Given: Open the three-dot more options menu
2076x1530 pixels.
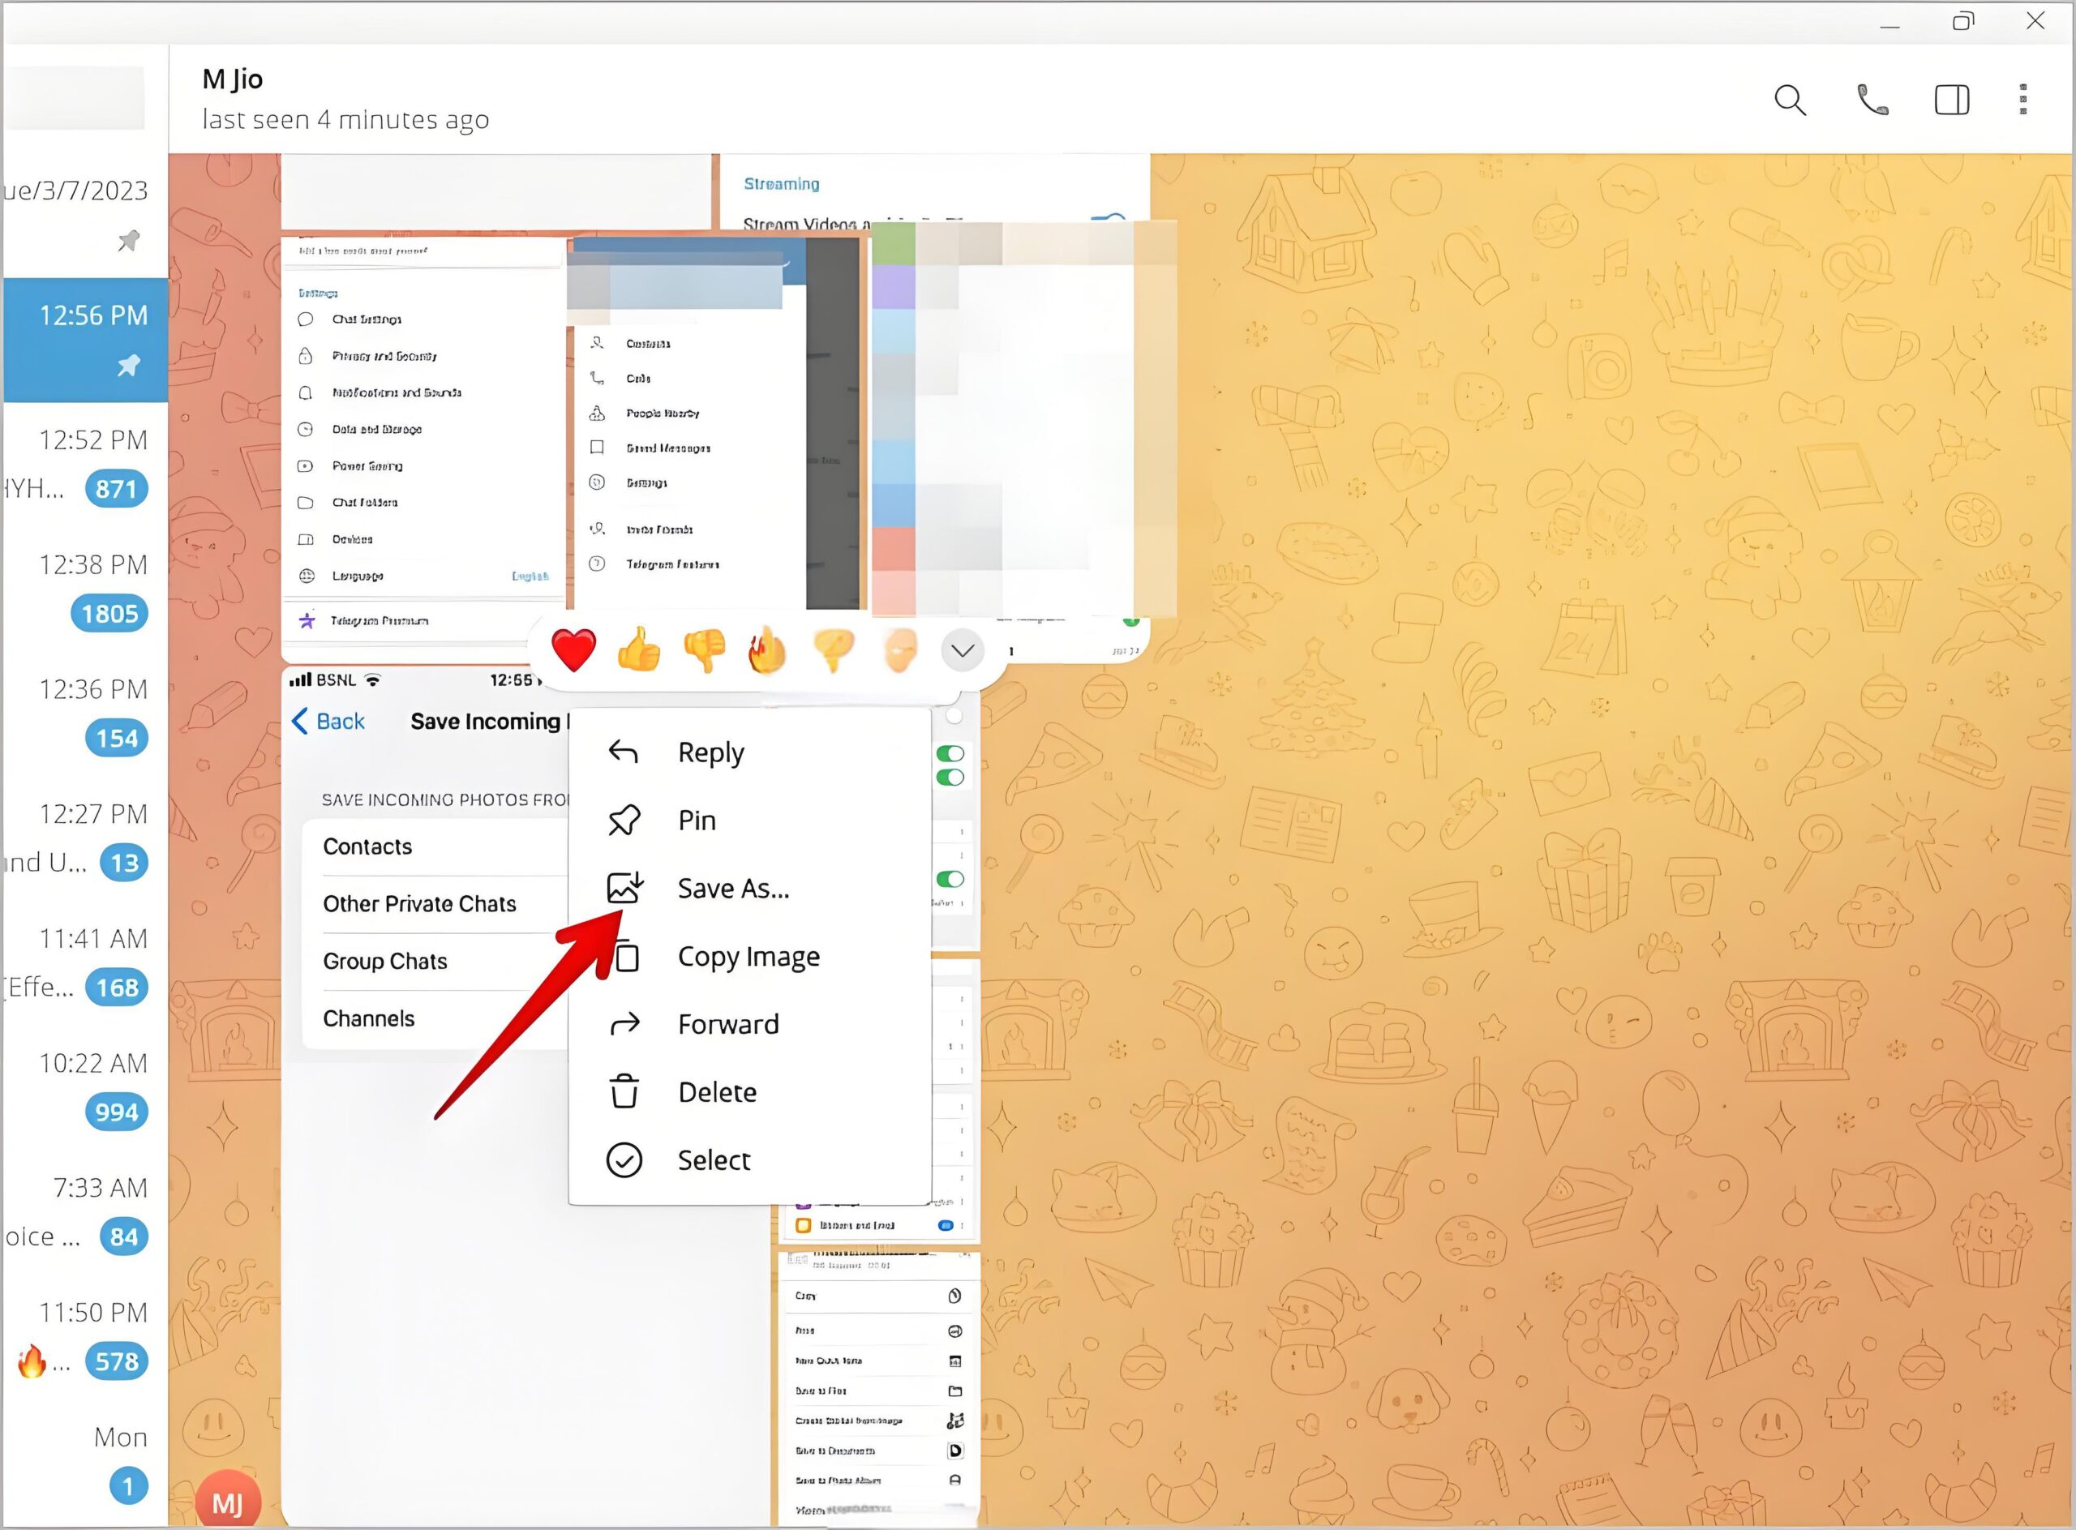Looking at the screenshot, I should coord(2022,100).
